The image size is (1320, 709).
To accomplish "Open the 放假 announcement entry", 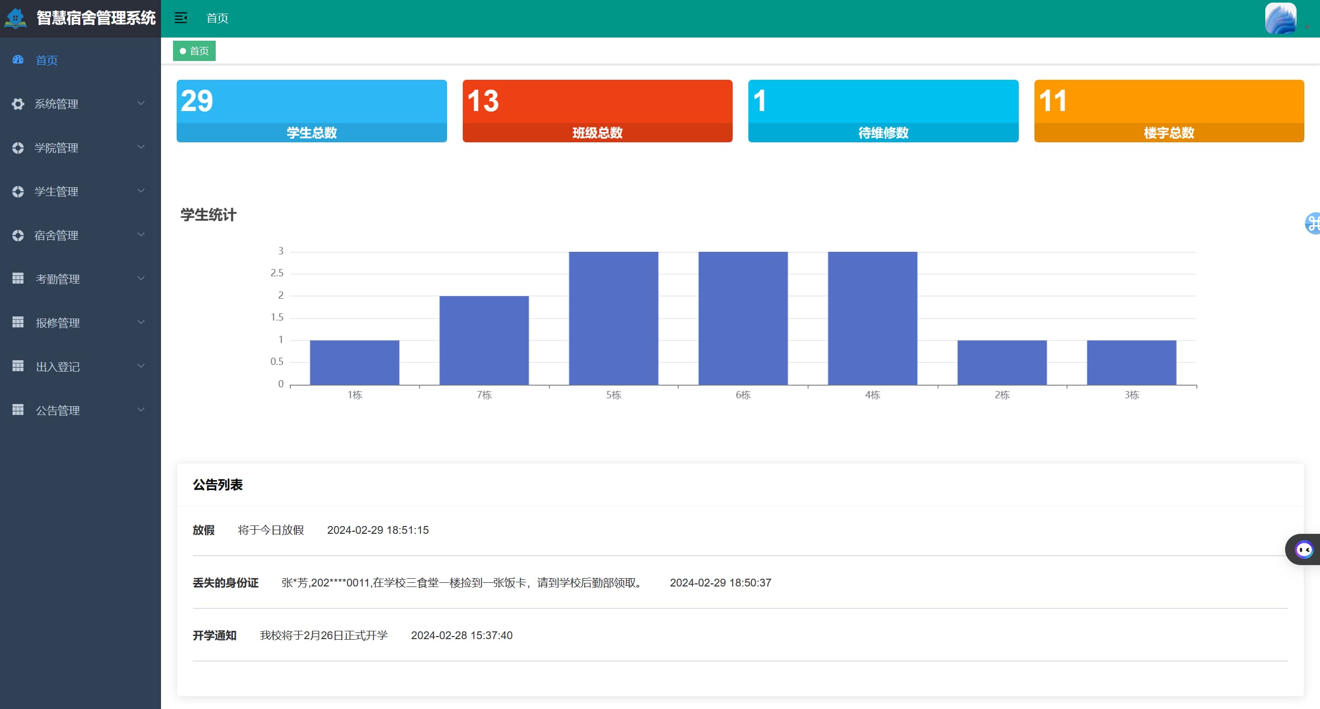I will click(204, 530).
